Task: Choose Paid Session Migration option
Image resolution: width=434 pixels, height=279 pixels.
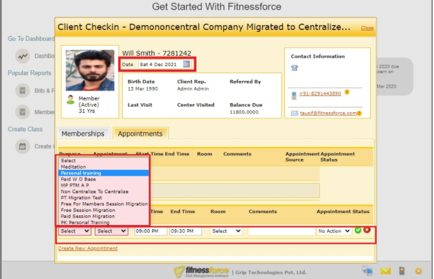Action: (x=103, y=216)
